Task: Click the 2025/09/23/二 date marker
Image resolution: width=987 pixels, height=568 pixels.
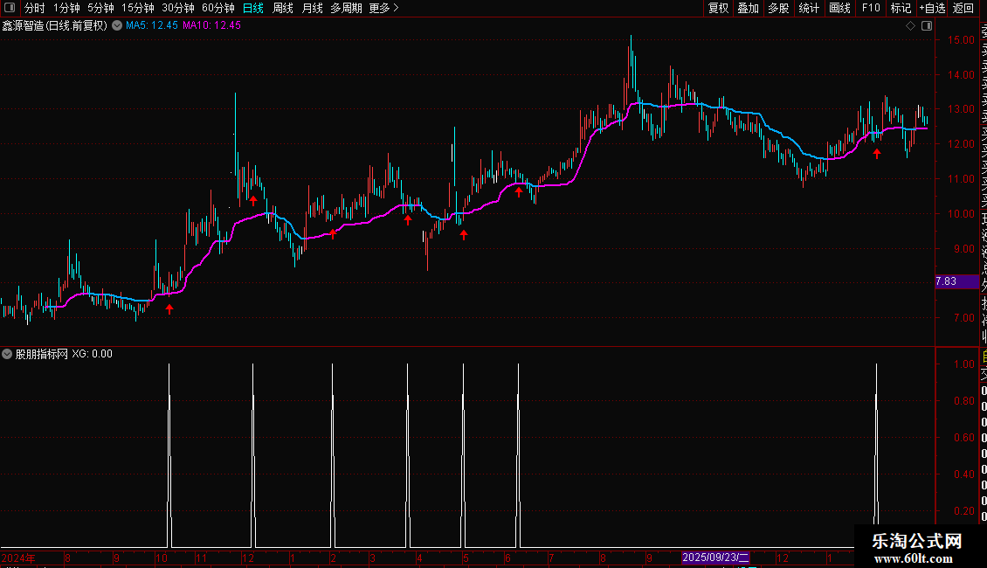Action: tap(715, 558)
